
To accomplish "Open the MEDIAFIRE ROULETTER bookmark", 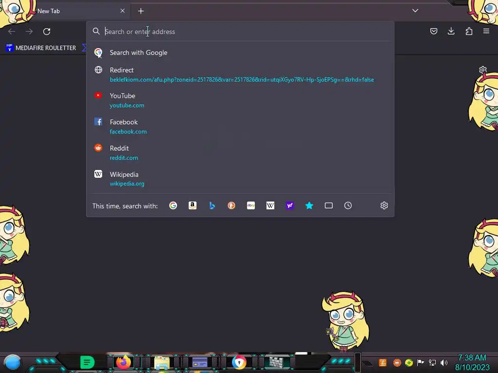I will click(41, 48).
